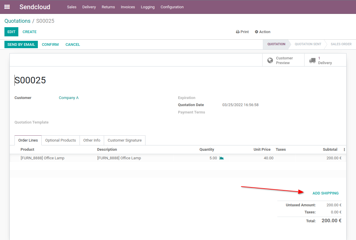The image size is (356, 240).
Task: Click the Taxes amount 0.00 €
Action: [336, 212]
